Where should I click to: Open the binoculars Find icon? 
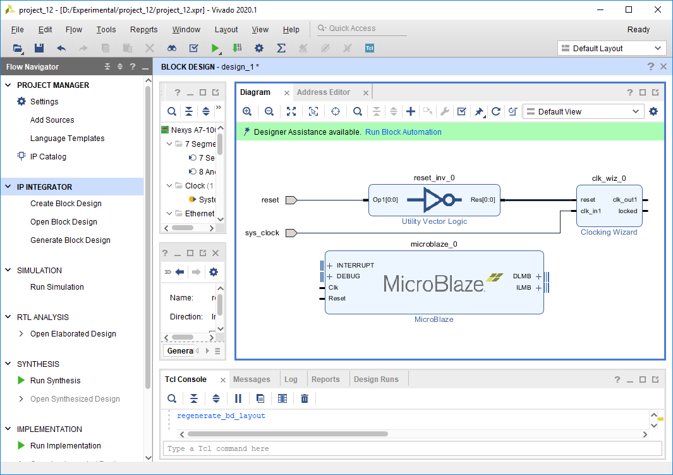172,48
